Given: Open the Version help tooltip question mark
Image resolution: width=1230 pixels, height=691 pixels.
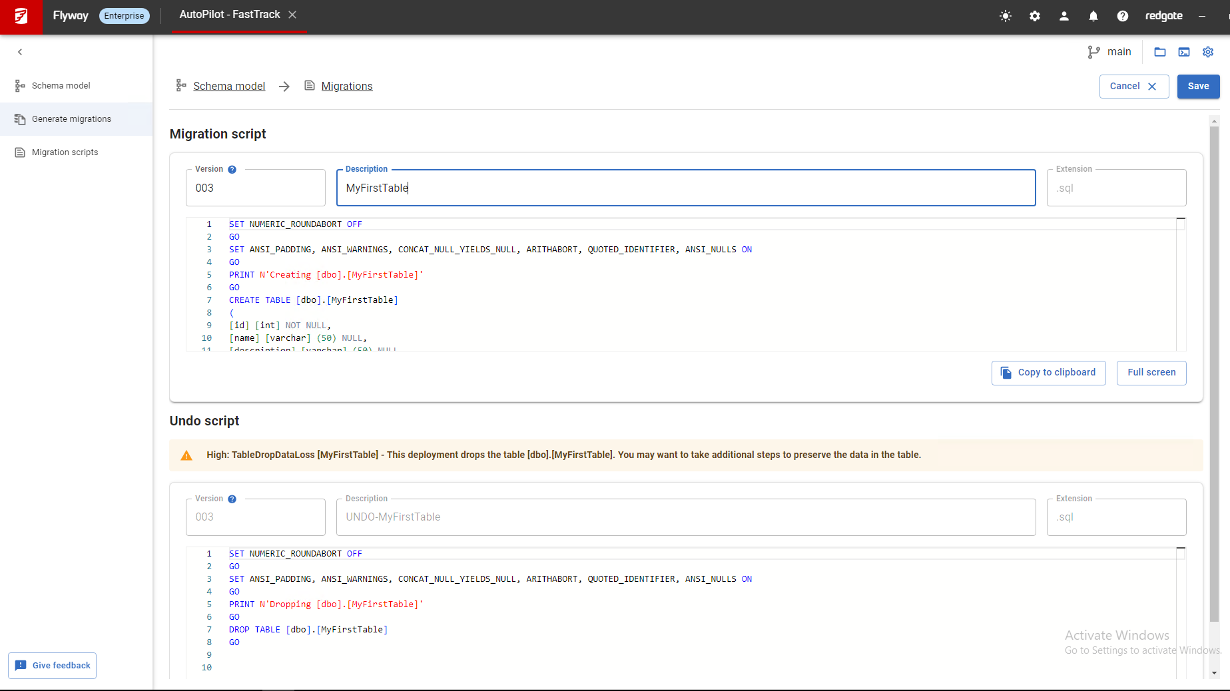Looking at the screenshot, I should (232, 169).
